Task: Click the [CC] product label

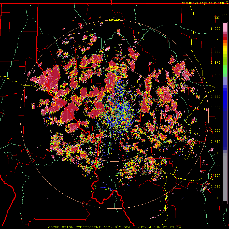Action: coord(217,18)
